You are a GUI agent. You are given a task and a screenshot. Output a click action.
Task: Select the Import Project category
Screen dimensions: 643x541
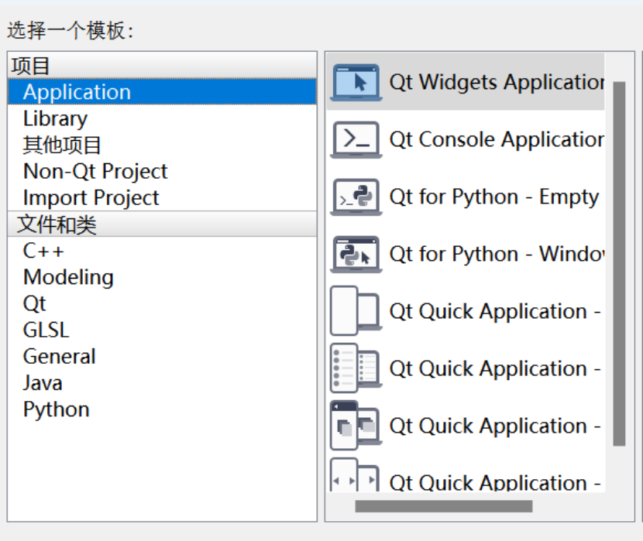[x=162, y=198]
